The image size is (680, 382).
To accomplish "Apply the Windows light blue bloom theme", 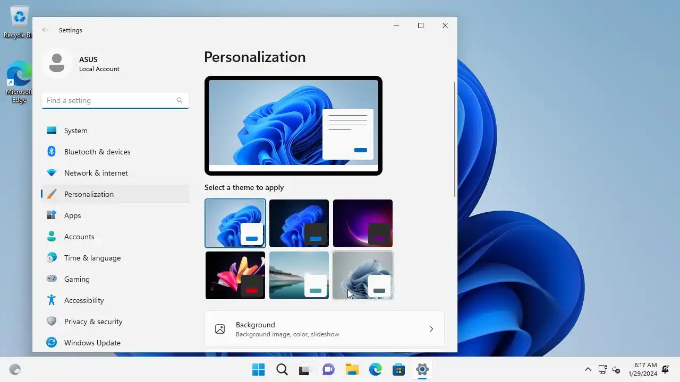I will [x=235, y=223].
